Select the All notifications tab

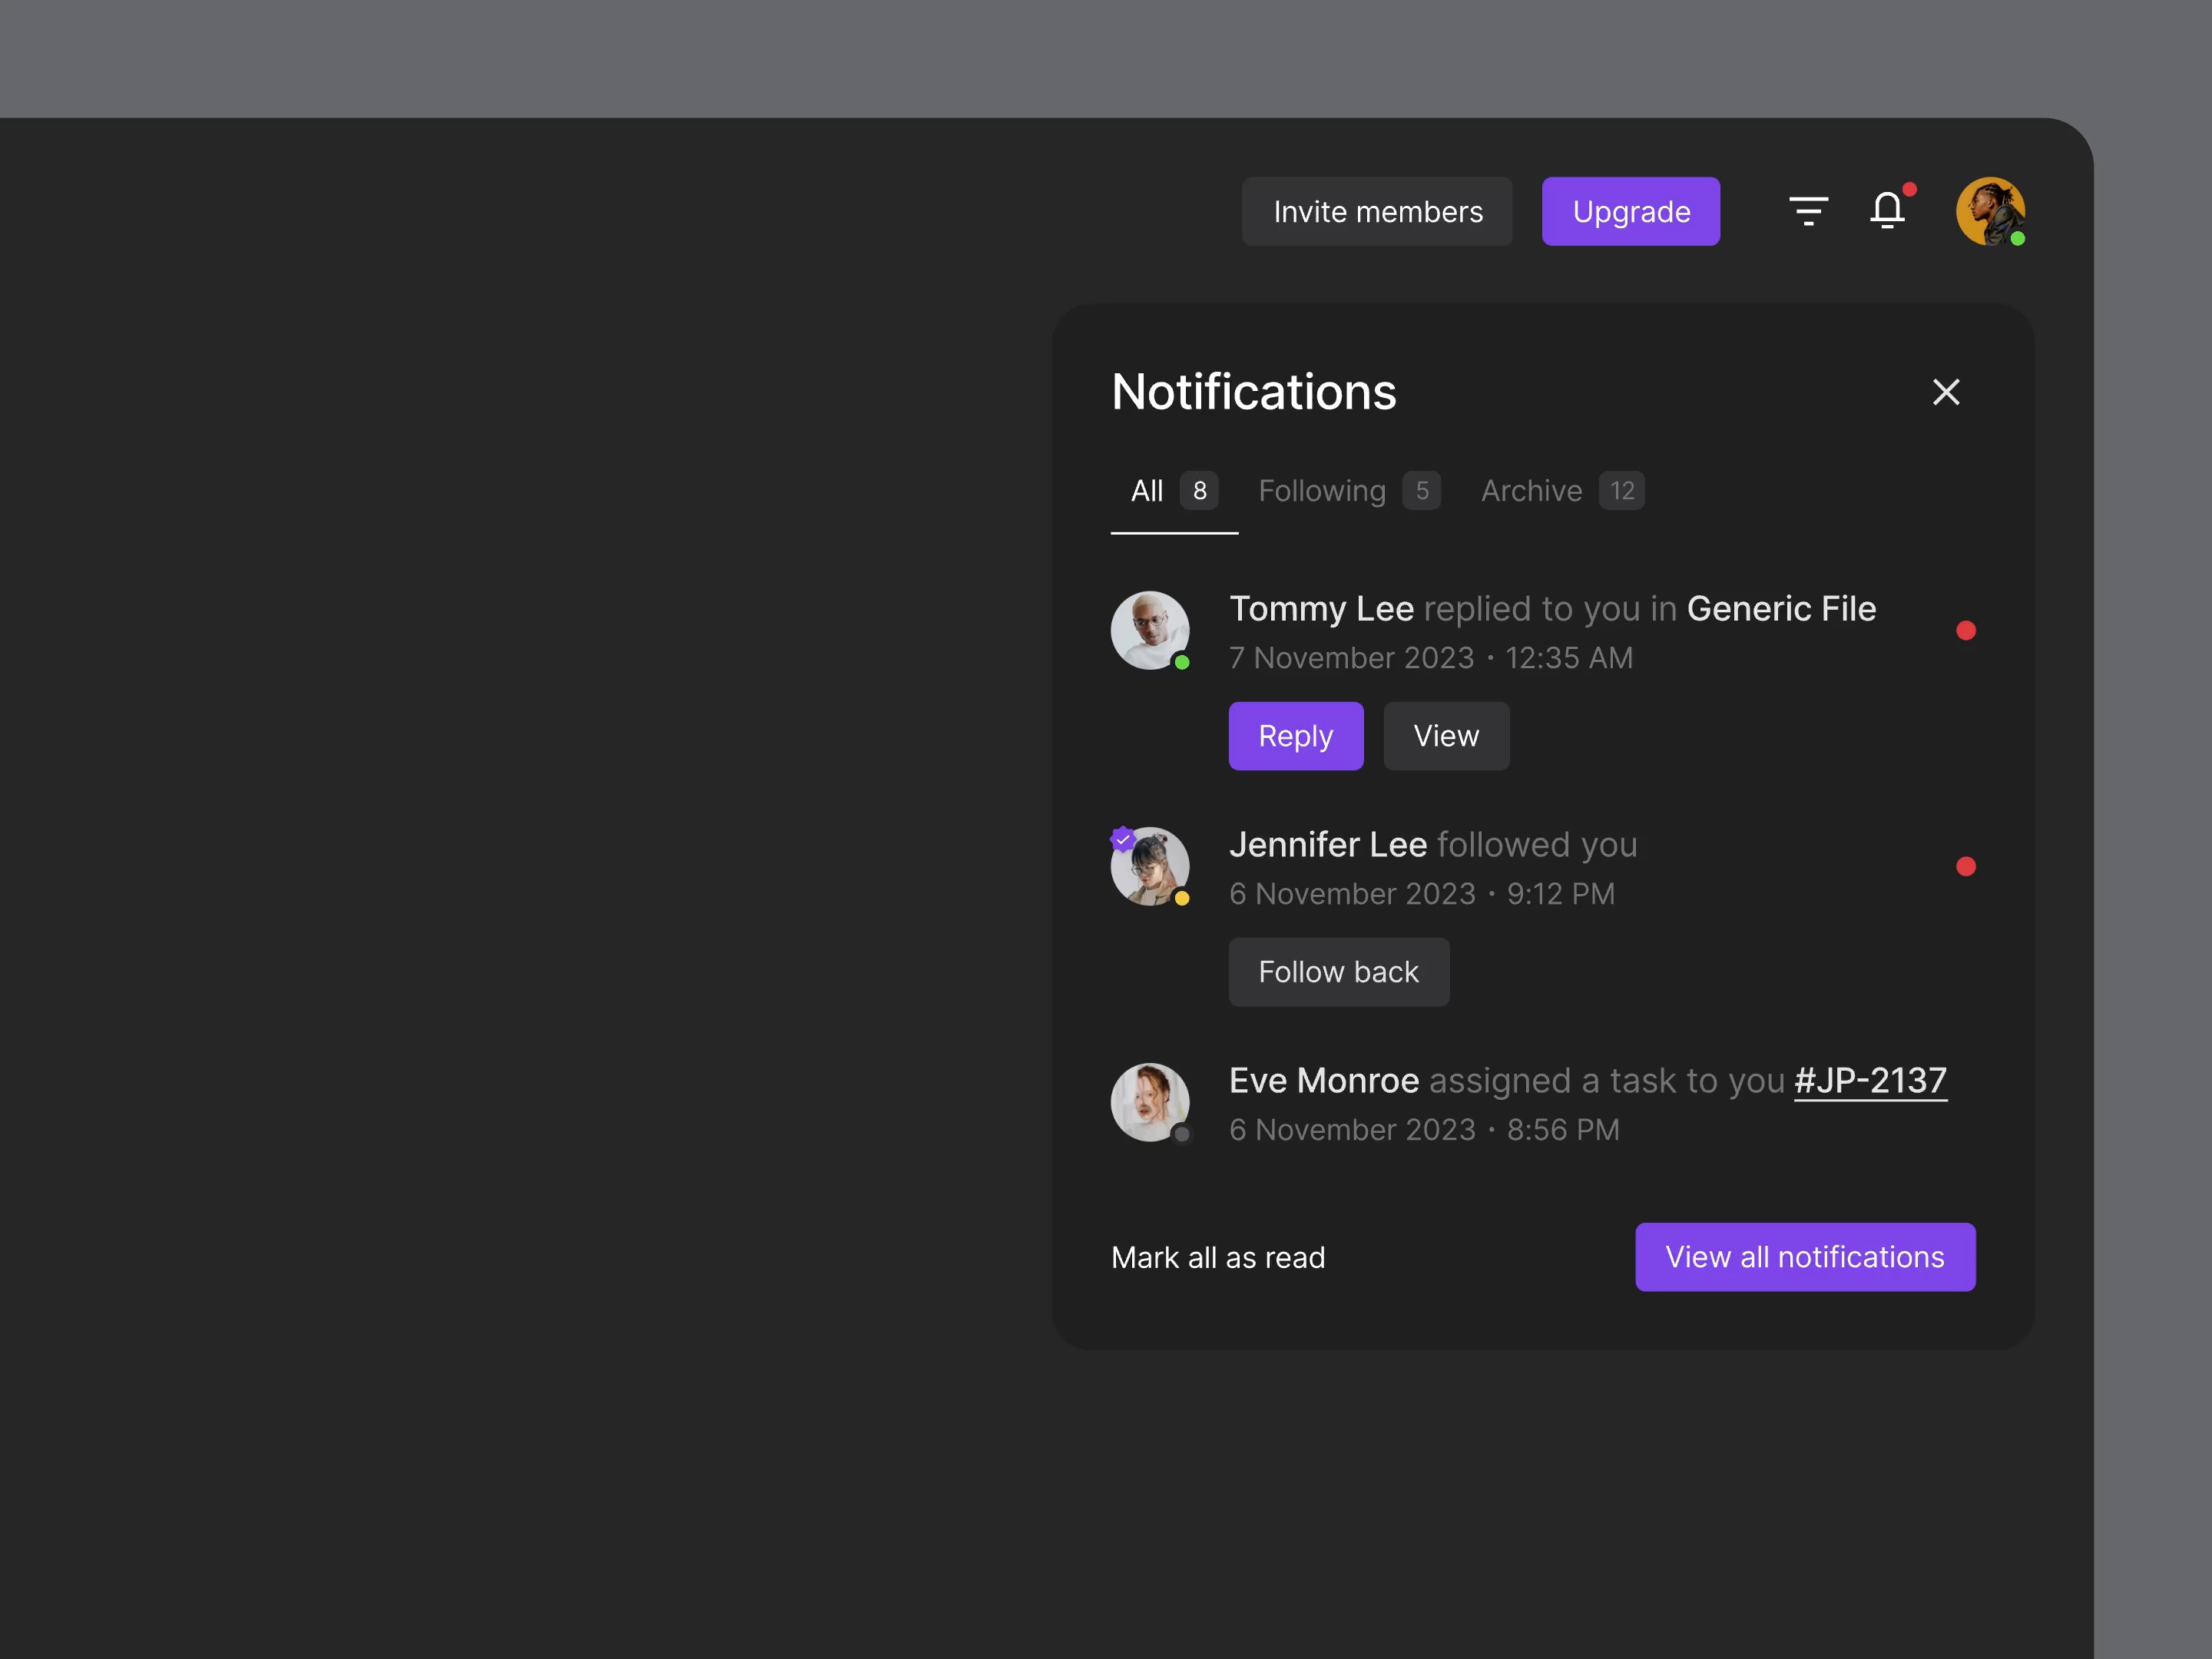[x=1148, y=491]
